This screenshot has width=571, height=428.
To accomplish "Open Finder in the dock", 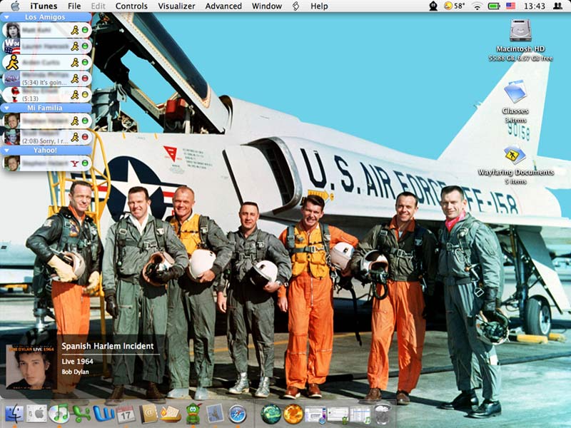I will tap(14, 413).
